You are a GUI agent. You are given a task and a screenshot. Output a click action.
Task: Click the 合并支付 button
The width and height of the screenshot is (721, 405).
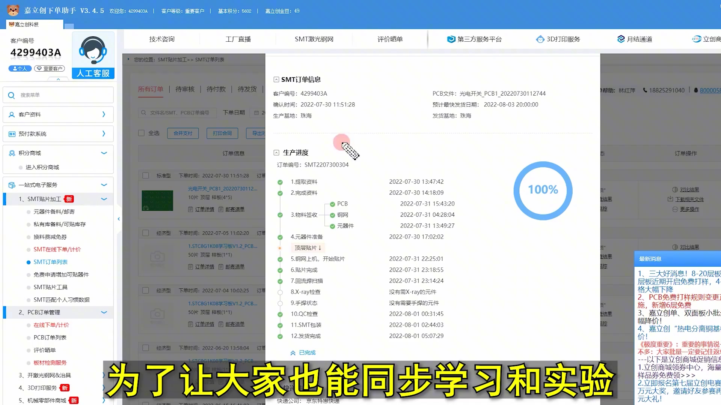[183, 133]
